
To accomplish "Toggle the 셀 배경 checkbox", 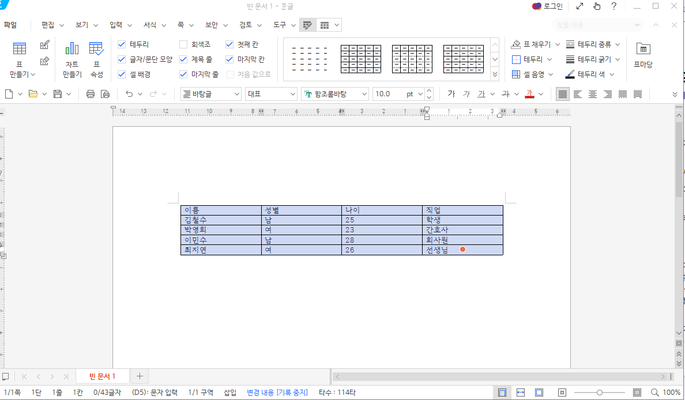I will pyautogui.click(x=122, y=75).
